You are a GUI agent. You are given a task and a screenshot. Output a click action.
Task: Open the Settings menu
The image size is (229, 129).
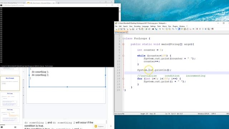(153, 26)
